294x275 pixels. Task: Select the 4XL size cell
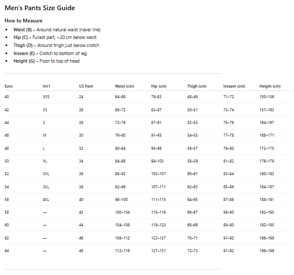click(x=46, y=200)
